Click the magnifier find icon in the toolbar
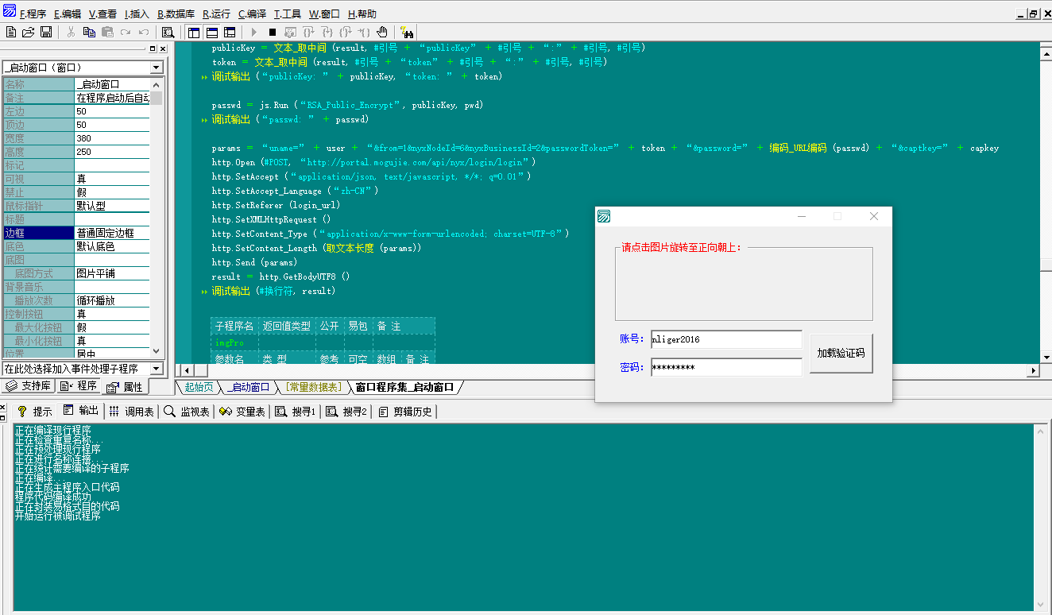1052x615 pixels. (x=168, y=33)
